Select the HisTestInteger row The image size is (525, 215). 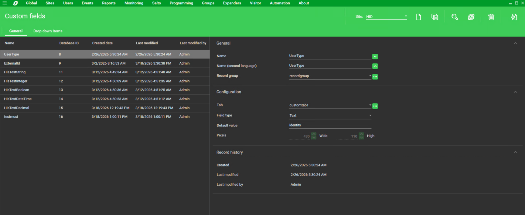pyautogui.click(x=105, y=81)
